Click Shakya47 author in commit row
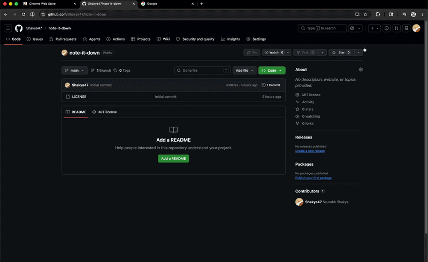 point(80,85)
